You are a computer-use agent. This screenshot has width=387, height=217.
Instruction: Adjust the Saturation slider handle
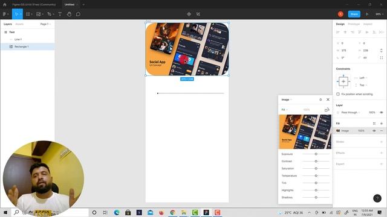pos(316,169)
